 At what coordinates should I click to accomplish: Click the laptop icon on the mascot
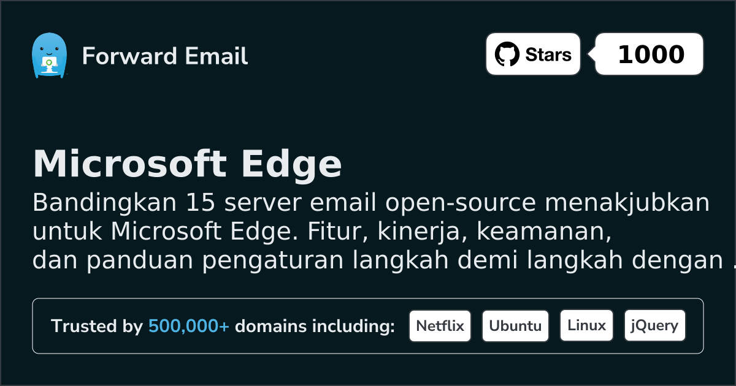coord(50,62)
